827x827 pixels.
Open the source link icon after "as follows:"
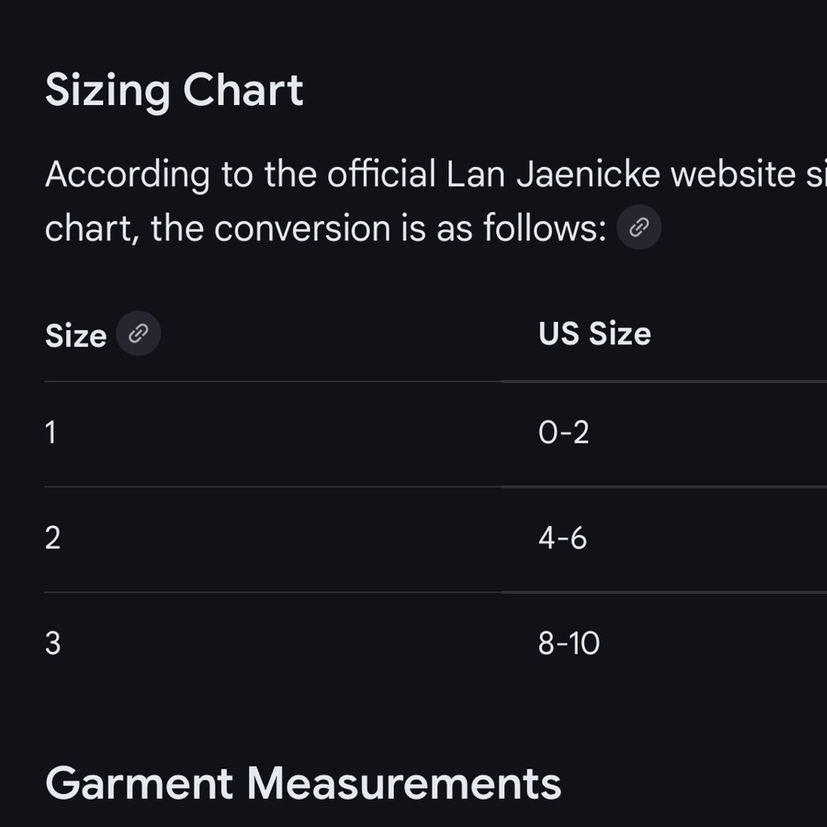tap(638, 227)
